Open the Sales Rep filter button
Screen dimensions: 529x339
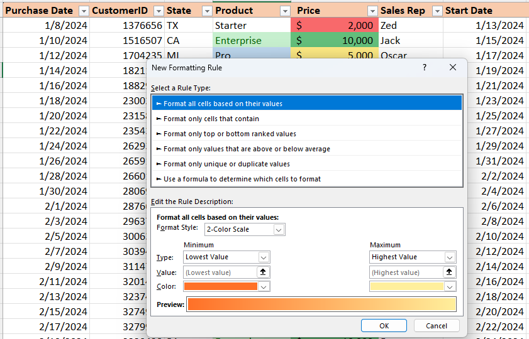[x=436, y=11]
